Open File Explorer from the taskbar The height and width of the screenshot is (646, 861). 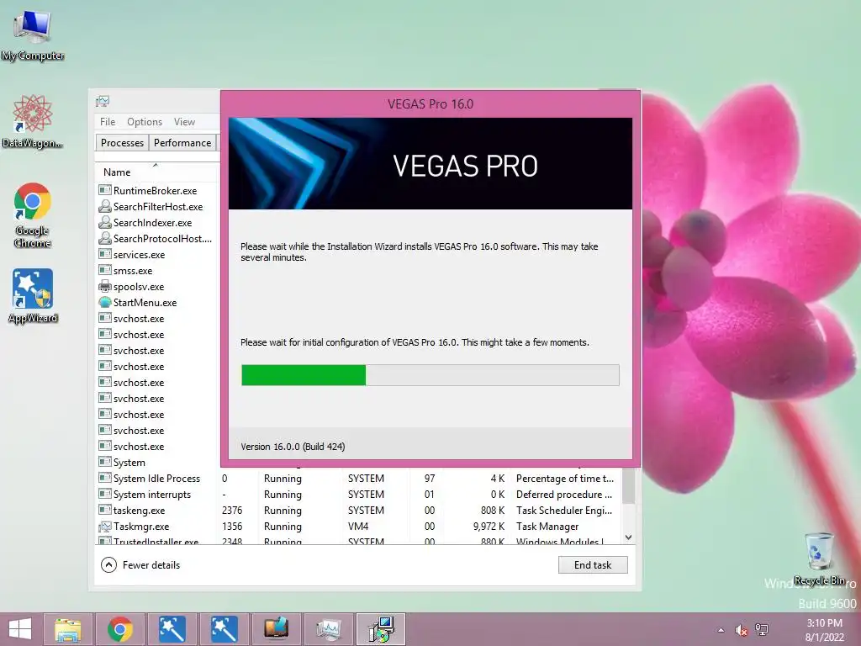tap(68, 629)
